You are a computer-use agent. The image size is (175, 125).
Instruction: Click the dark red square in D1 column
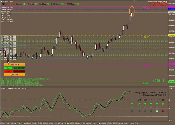163,111
